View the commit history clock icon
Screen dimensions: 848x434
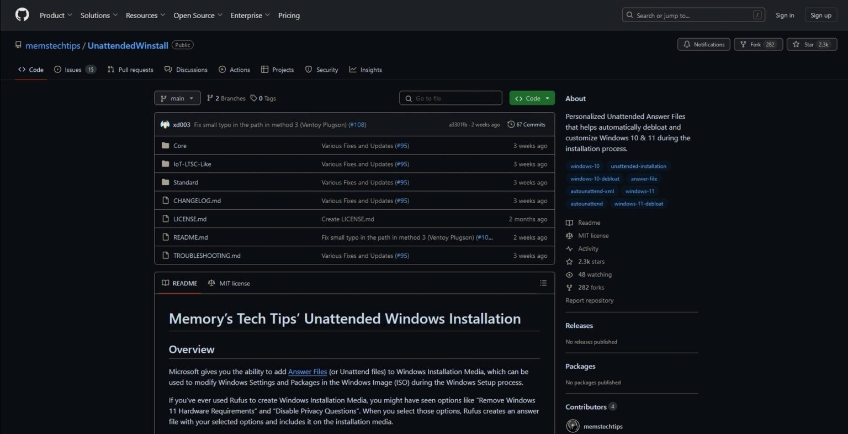point(511,124)
